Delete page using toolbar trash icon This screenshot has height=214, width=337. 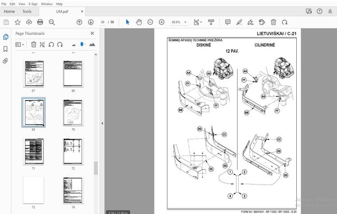[273, 22]
